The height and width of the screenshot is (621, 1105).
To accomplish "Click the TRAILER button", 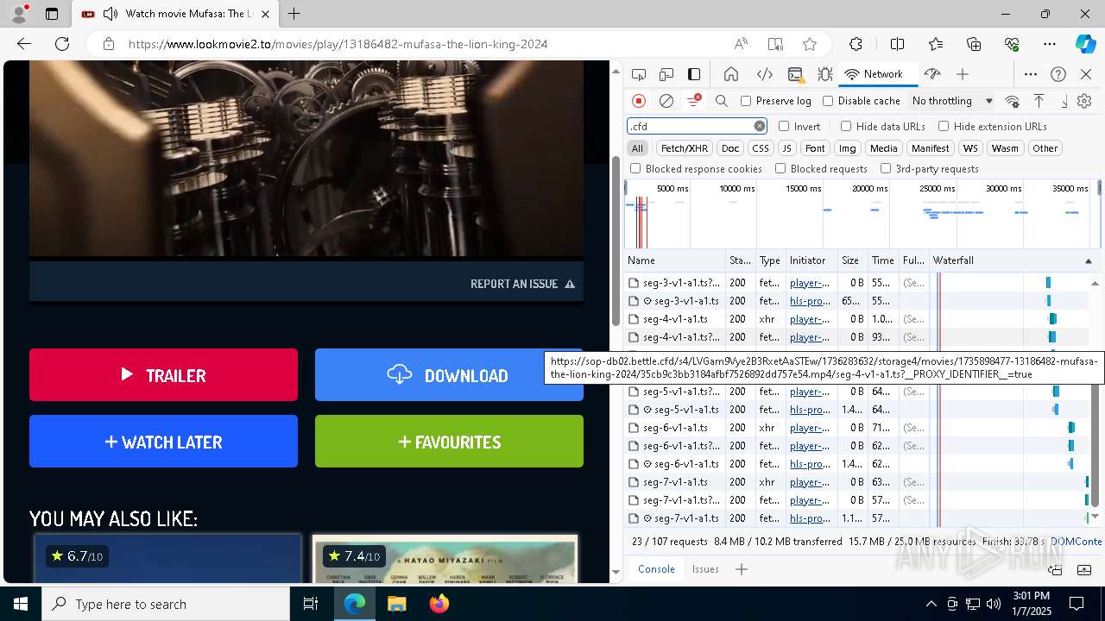I will pyautogui.click(x=163, y=375).
